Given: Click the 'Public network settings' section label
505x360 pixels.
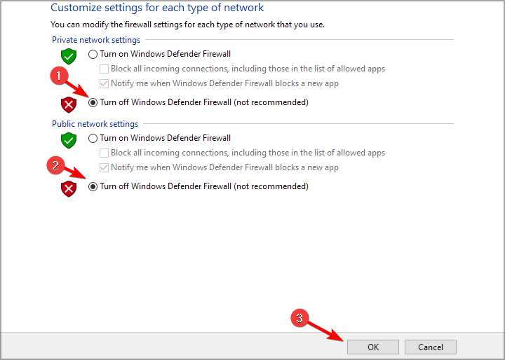Looking at the screenshot, I should [95, 124].
